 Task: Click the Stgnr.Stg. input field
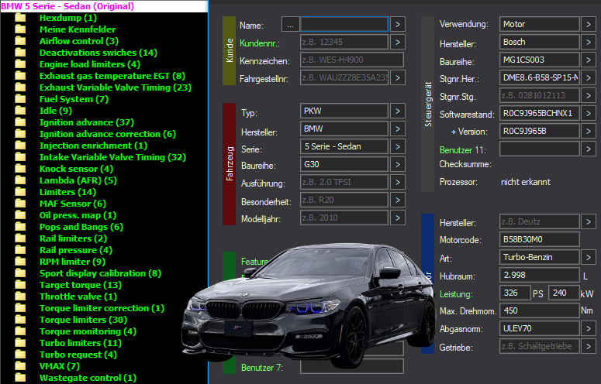tap(539, 96)
